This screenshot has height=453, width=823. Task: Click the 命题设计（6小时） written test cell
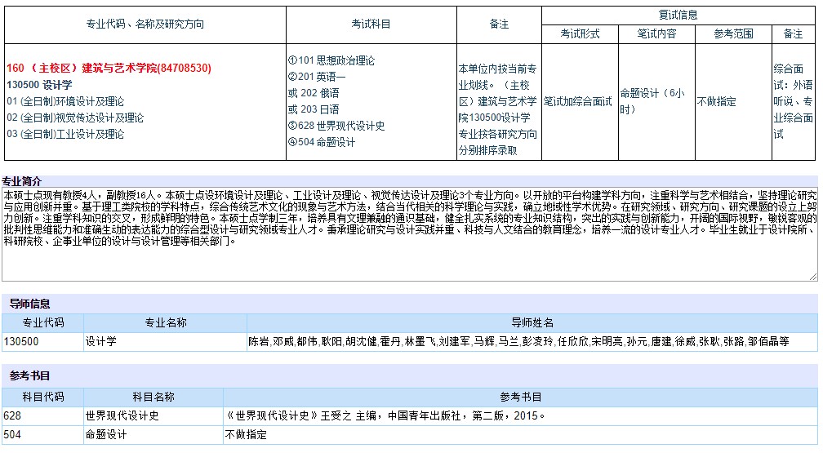click(x=652, y=101)
